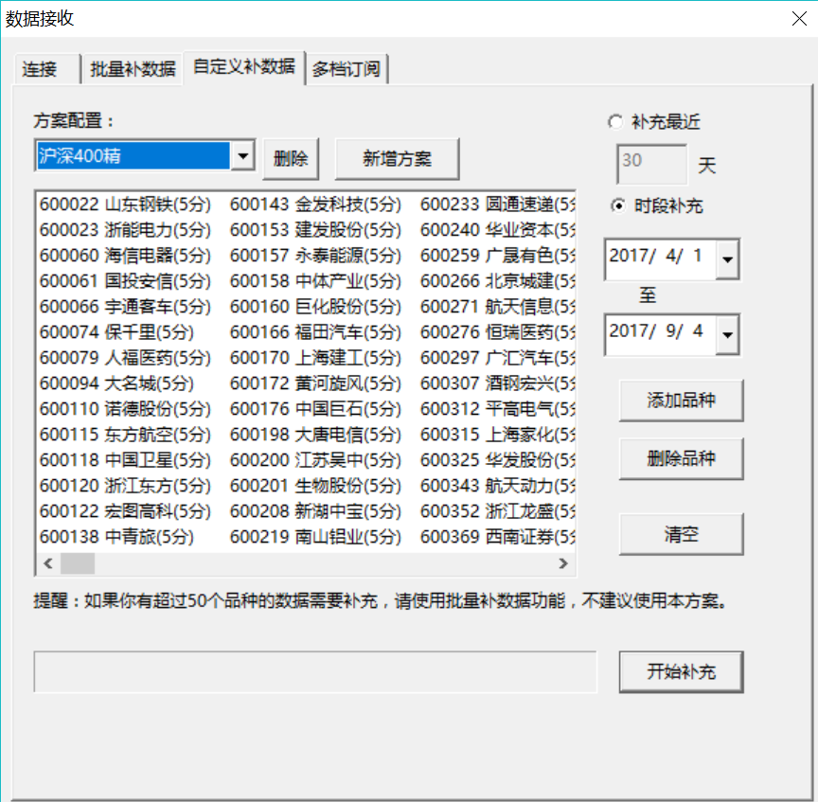
Task: Select list item 600118 中国卫星(5分)
Action: [125, 459]
